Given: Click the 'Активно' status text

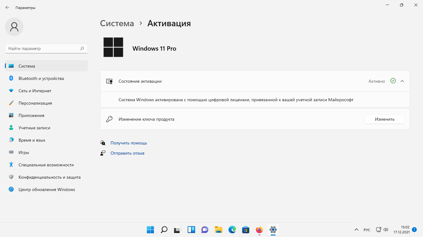Looking at the screenshot, I should tap(377, 81).
